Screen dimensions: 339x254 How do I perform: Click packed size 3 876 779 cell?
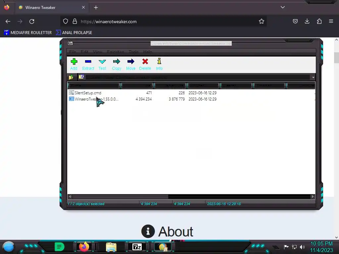point(177,99)
